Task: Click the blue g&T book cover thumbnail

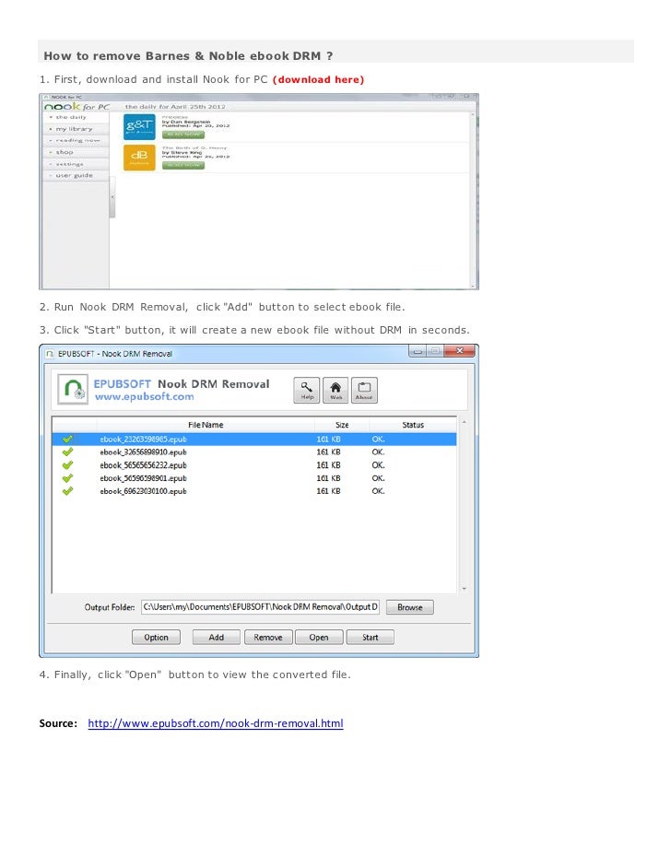Action: (139, 127)
